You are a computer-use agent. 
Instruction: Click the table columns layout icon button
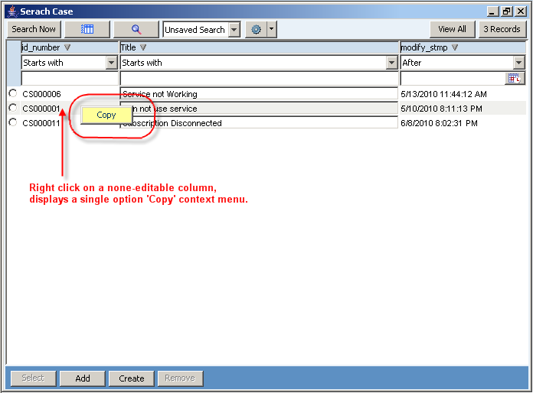[x=87, y=29]
